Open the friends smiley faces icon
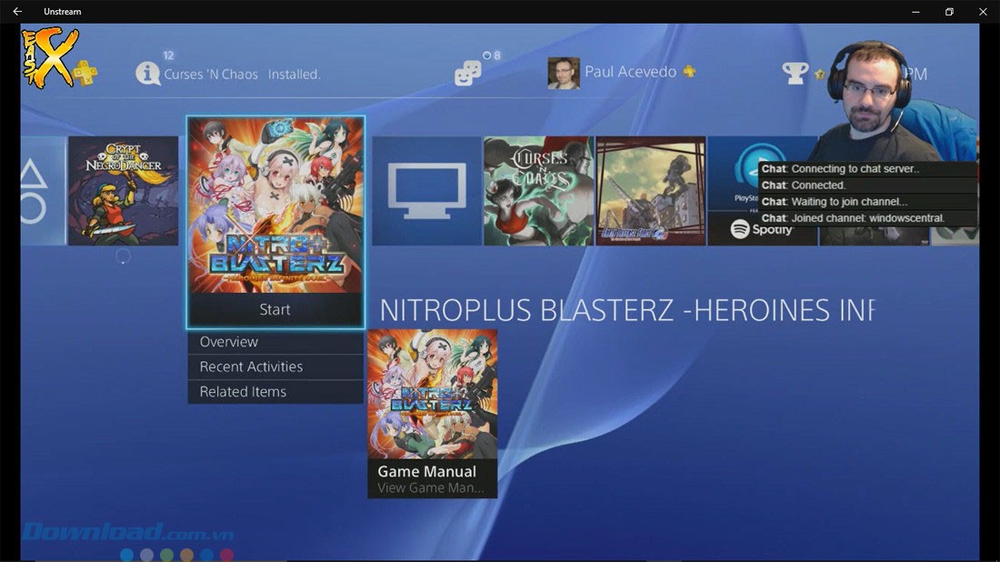1000x562 pixels. [467, 74]
